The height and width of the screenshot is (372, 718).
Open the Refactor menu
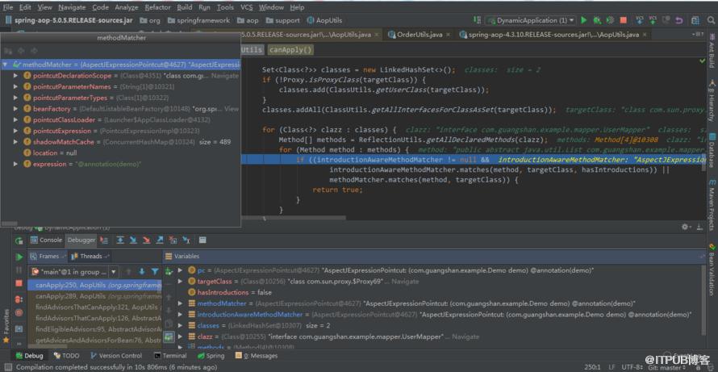(157, 7)
